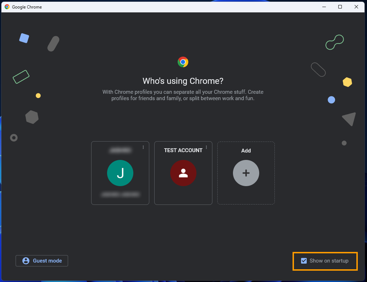
Task: Open more options for TEST ACCOUNT profile
Action: 206,147
